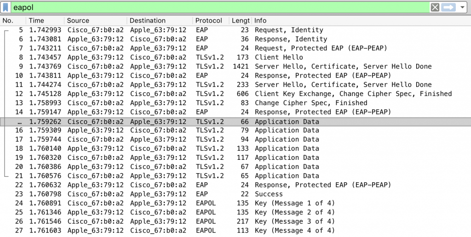This screenshot has height=237, width=471.
Task: Clear the eapol display filter
Action: click(x=435, y=7)
